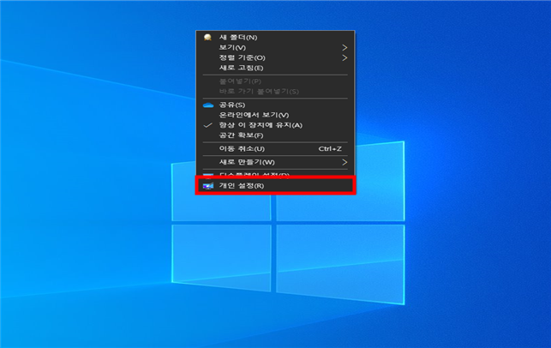551x348 pixels.
Task: Click the OneDrive cloud icon beside 공유(S)
Action: (208, 105)
